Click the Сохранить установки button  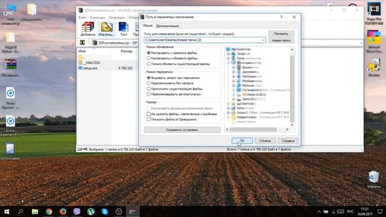coord(182,130)
